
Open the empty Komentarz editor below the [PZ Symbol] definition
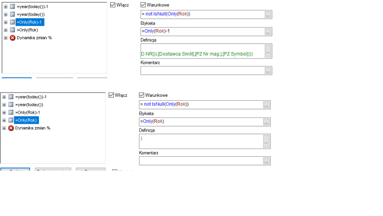click(268, 71)
